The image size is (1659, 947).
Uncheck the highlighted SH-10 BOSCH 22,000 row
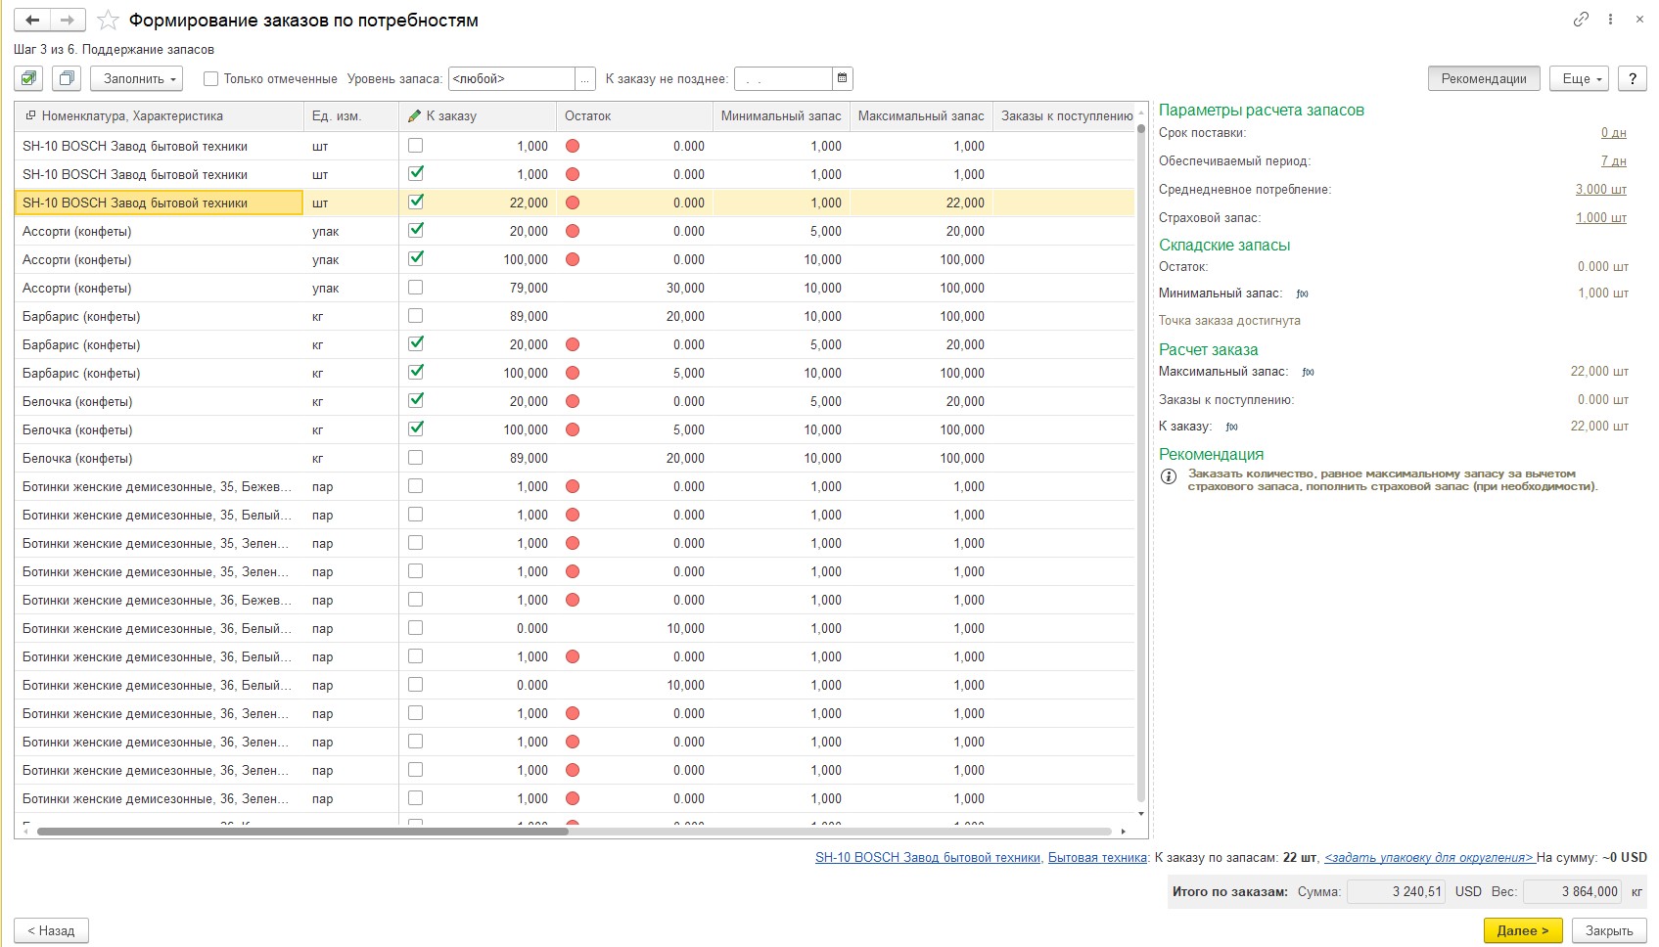[416, 202]
